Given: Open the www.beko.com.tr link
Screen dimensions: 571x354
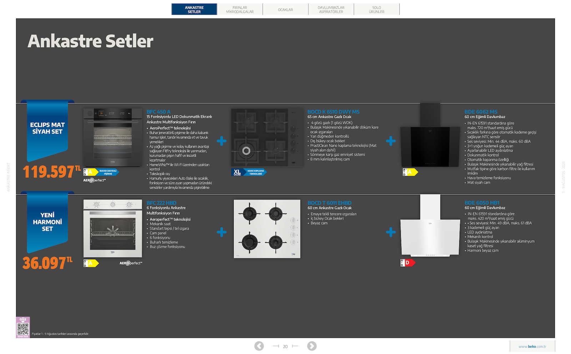Looking at the screenshot, I should click(532, 347).
